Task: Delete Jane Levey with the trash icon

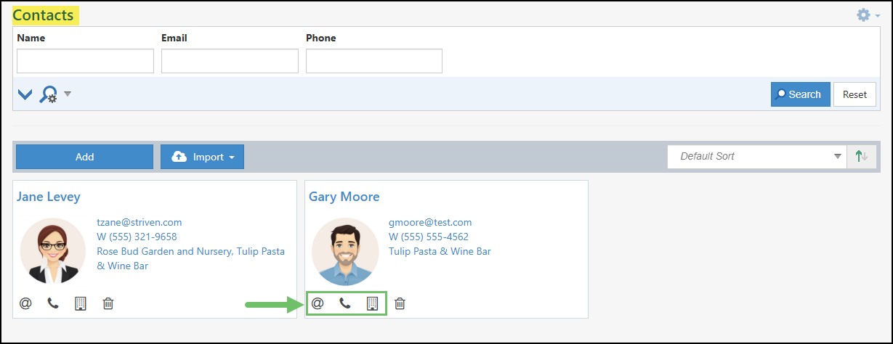Action: click(x=108, y=303)
